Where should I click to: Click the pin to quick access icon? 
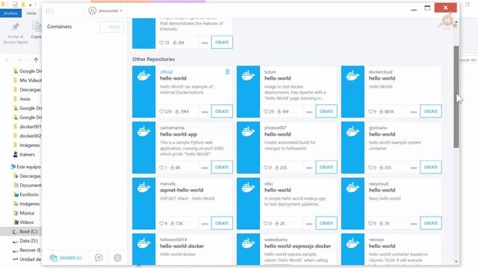tap(16, 27)
